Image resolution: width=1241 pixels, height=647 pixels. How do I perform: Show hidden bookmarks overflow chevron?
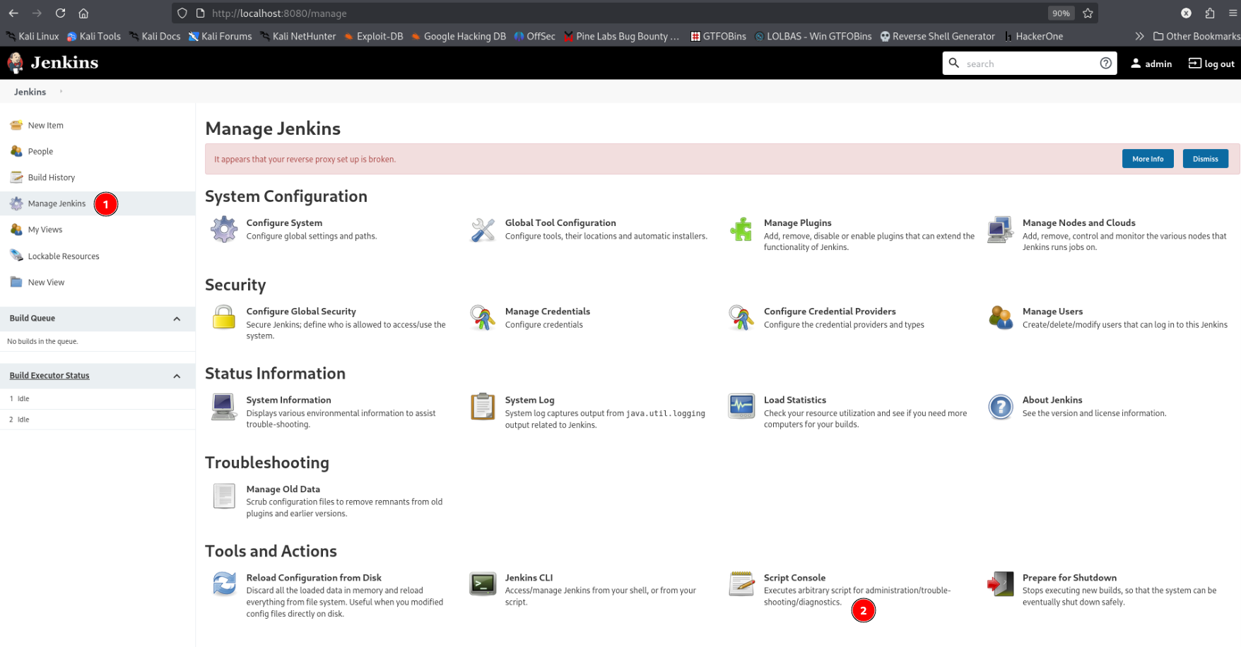tap(1139, 36)
